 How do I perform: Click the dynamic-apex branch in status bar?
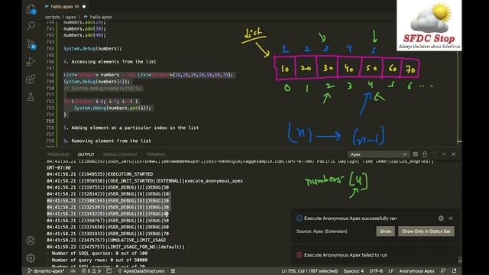click(x=46, y=271)
